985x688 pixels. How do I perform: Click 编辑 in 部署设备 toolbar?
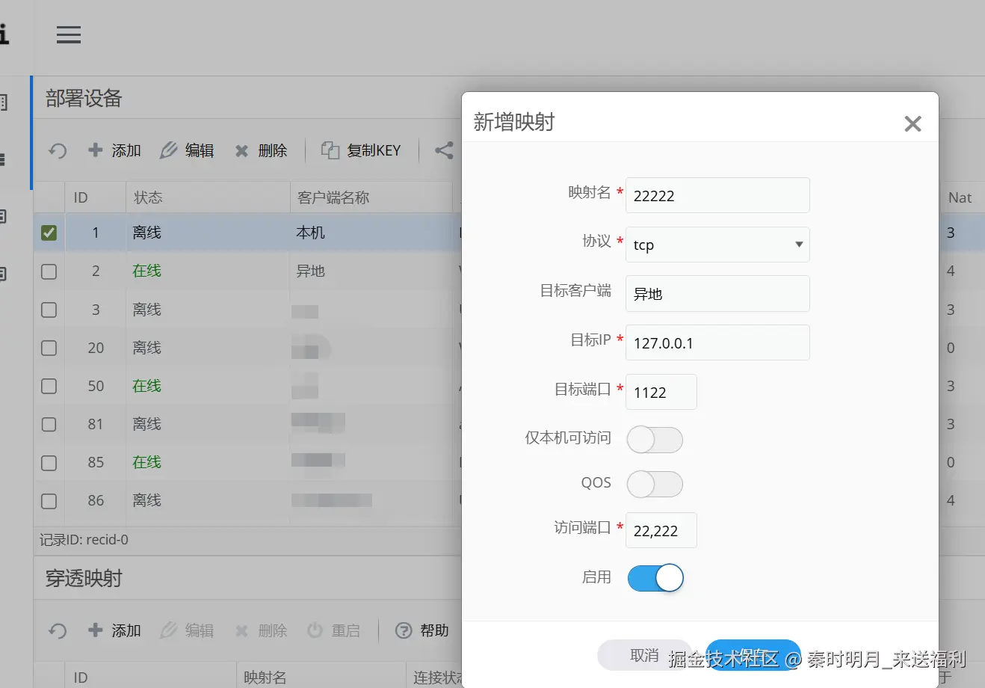[188, 150]
